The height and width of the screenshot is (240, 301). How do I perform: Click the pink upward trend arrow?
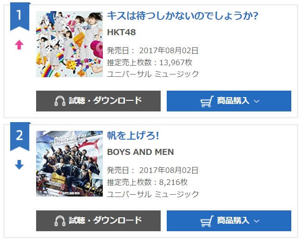coord(19,45)
